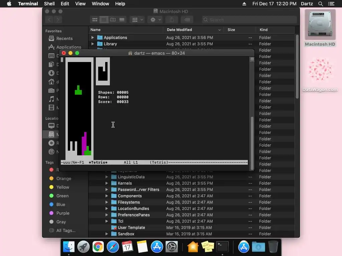Select the User Template folder row

[191, 227]
